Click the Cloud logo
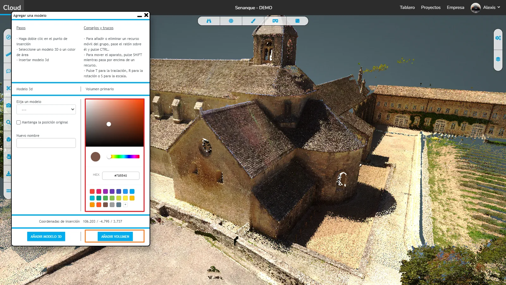Image resolution: width=506 pixels, height=285 pixels. pyautogui.click(x=12, y=7)
